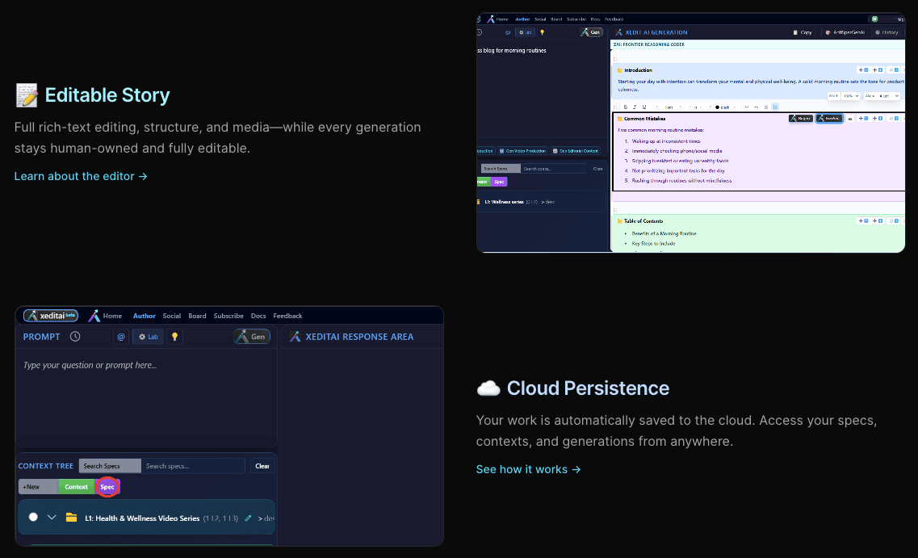Collapse the L1 Health & Wellness chevron
Screen dimensions: 918x558
tap(52, 518)
